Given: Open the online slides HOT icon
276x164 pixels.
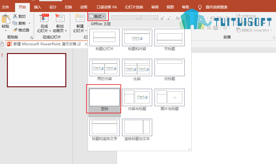Looking at the screenshot, I should 44,18.
